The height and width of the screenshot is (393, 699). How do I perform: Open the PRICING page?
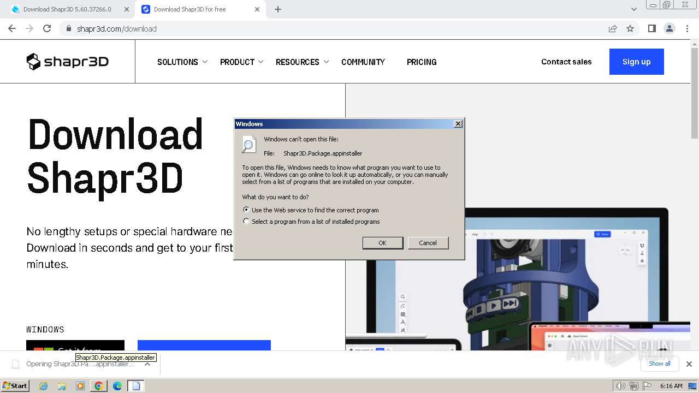point(422,62)
